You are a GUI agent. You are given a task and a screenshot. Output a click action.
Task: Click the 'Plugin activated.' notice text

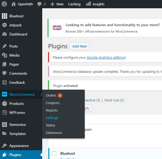[66, 86]
